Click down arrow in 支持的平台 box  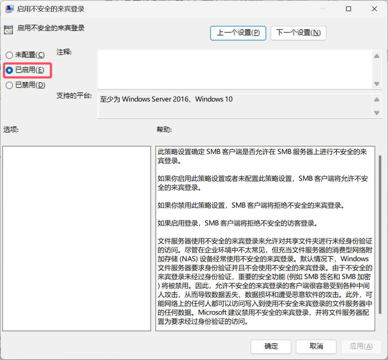coord(377,113)
